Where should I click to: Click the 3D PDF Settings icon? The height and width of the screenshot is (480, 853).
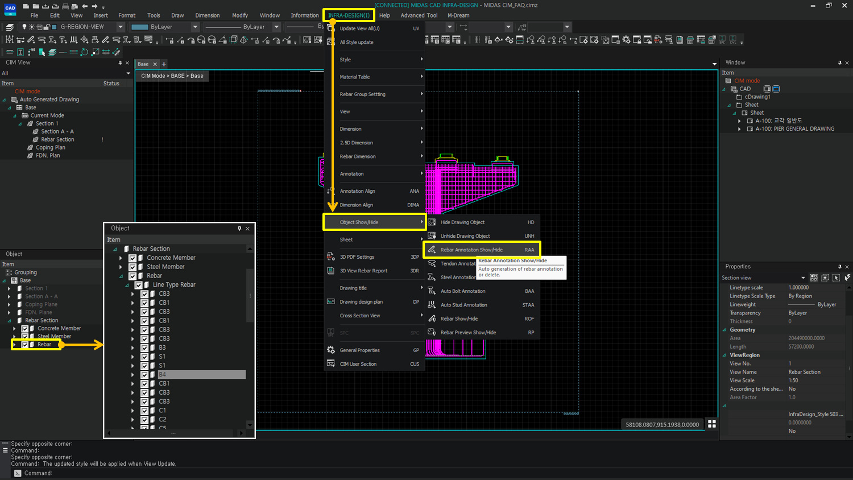(331, 256)
